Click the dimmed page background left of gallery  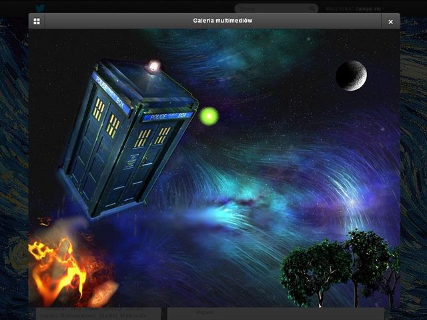pyautogui.click(x=13, y=167)
